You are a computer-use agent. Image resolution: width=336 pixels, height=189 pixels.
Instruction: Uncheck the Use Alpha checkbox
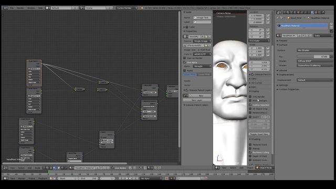(184, 62)
